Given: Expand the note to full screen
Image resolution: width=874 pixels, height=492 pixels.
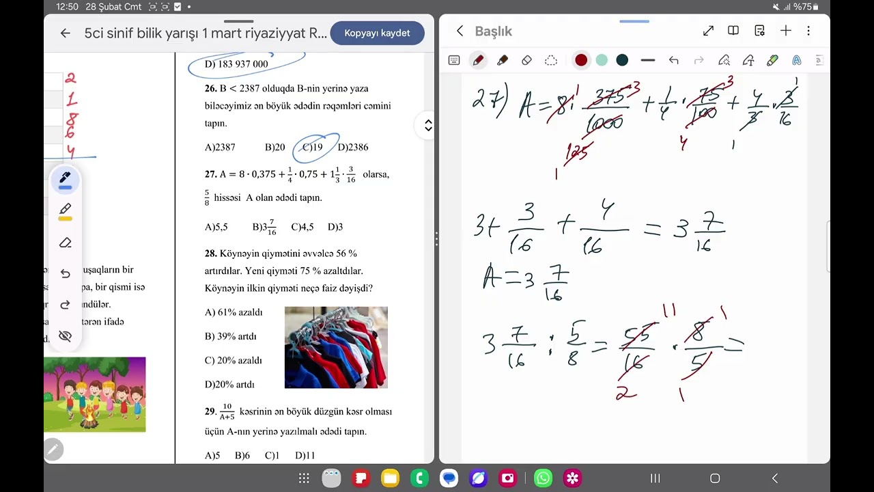Looking at the screenshot, I should [708, 31].
